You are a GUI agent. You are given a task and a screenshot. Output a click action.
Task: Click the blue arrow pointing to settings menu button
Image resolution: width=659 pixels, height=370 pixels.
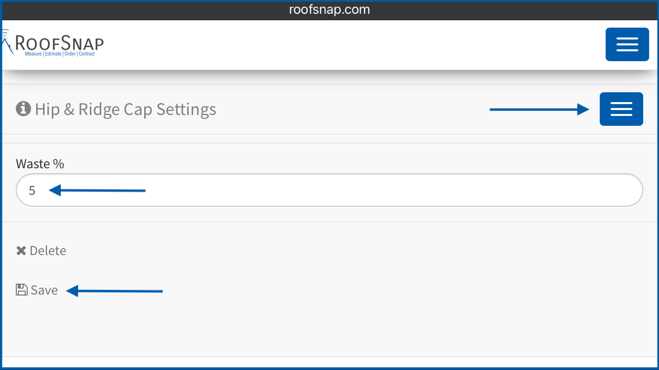[x=539, y=110]
